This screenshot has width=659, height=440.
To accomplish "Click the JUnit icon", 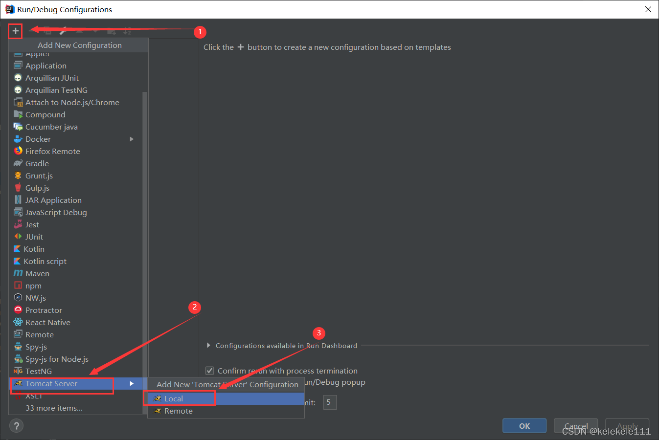I will pyautogui.click(x=18, y=237).
